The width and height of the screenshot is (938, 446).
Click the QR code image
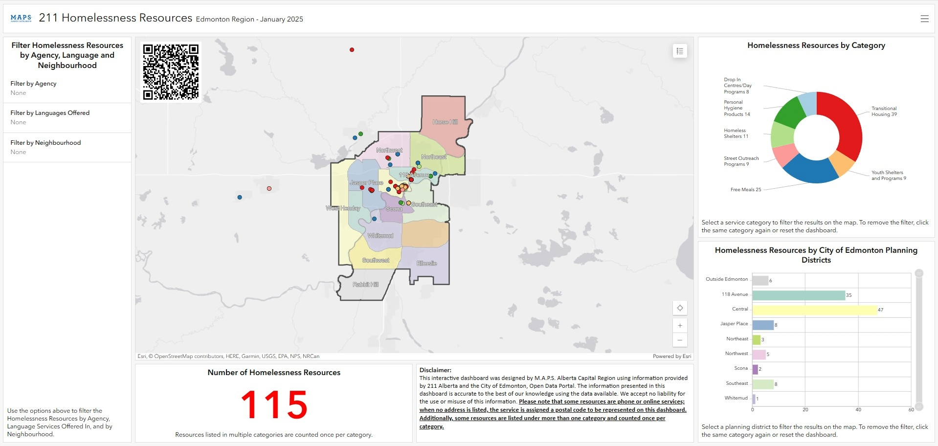(171, 72)
